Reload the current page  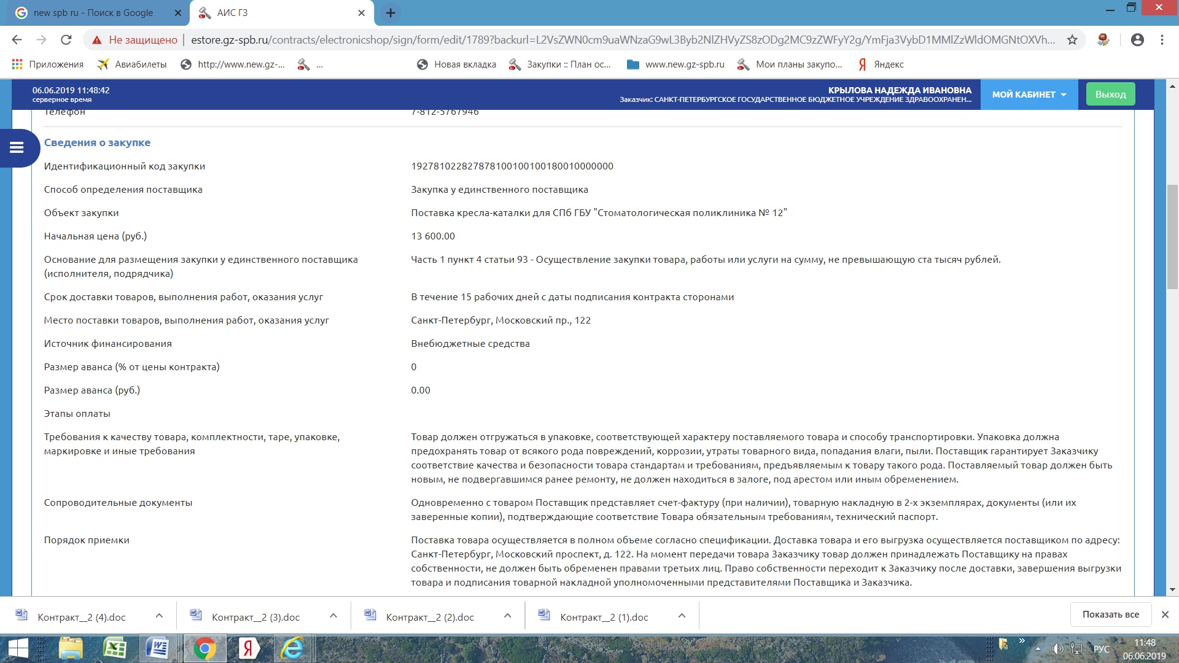[x=66, y=40]
